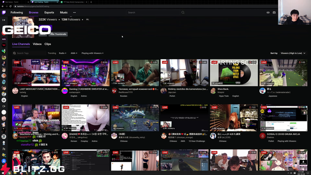The width and height of the screenshot is (311, 175).
Task: Click Nmplol channel avatar
Action: point(213,91)
